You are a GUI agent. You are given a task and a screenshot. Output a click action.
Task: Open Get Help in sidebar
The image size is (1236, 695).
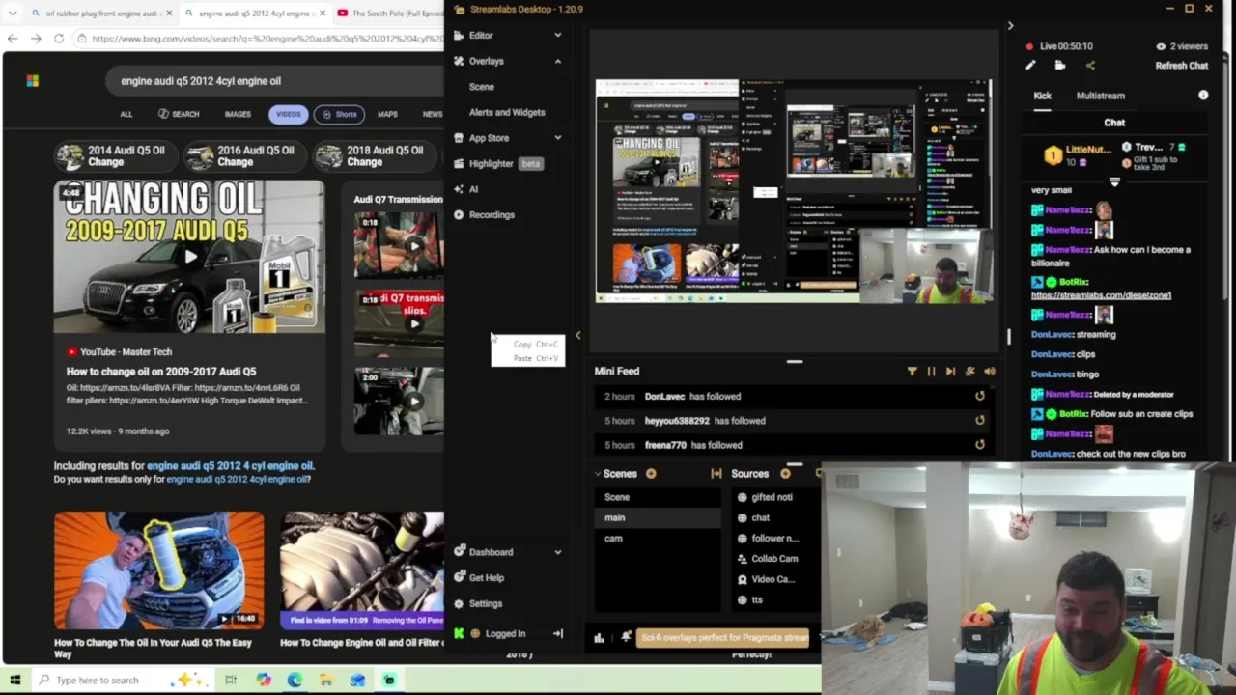coord(486,577)
